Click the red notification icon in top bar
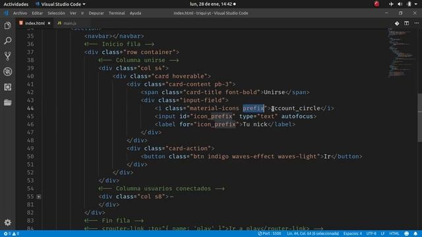Screen dimensions: 422x237 [377, 4]
